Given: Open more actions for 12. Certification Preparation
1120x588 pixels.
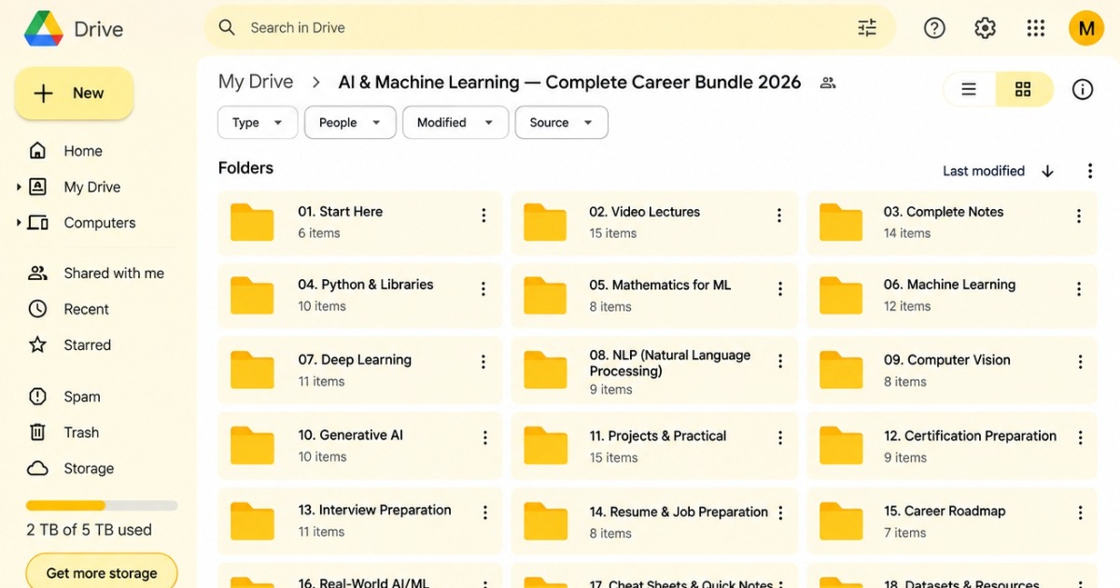Looking at the screenshot, I should pos(1080,438).
